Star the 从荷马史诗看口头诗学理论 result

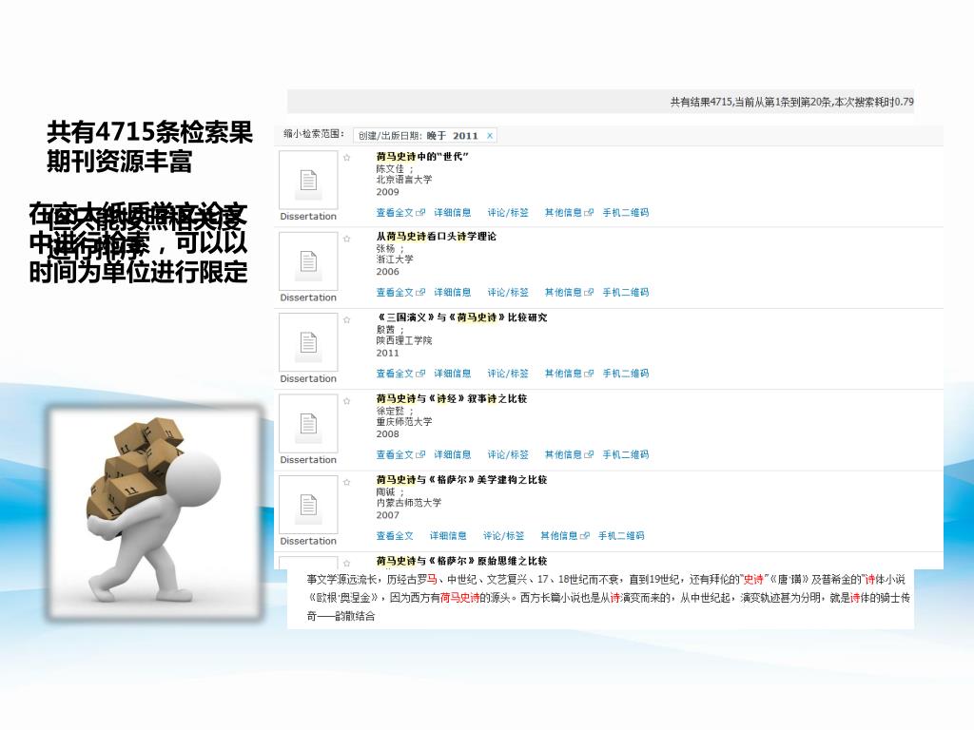[x=346, y=239]
